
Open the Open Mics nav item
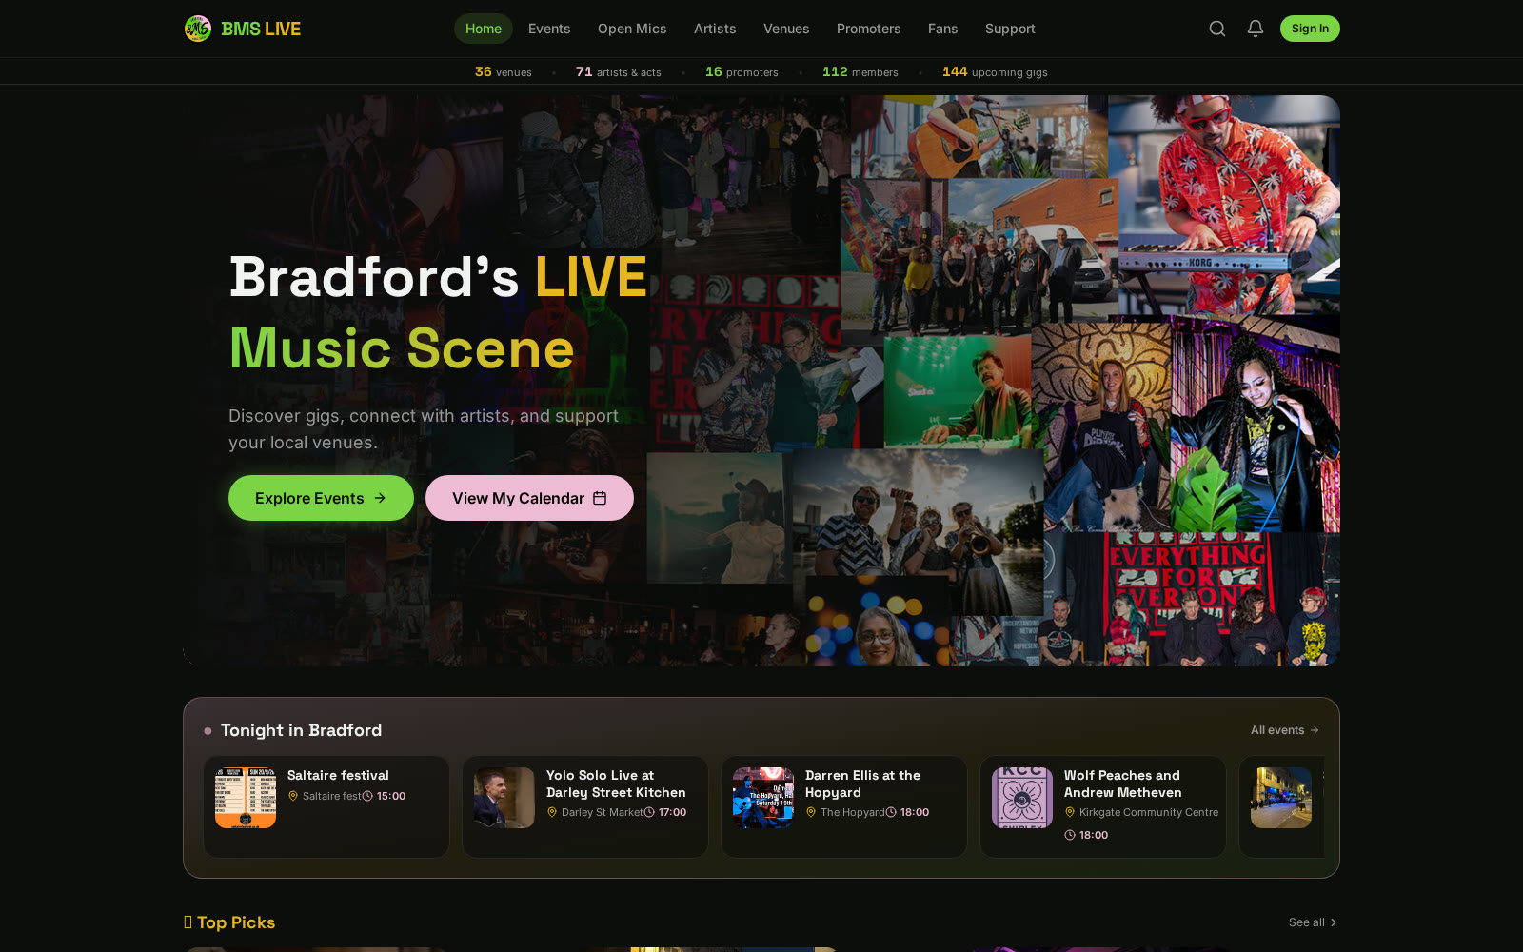pos(632,29)
